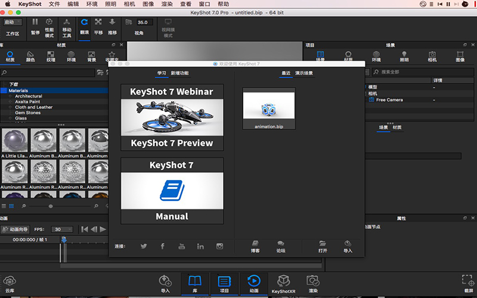Open the 纹理 textures library tab

pos(51,57)
